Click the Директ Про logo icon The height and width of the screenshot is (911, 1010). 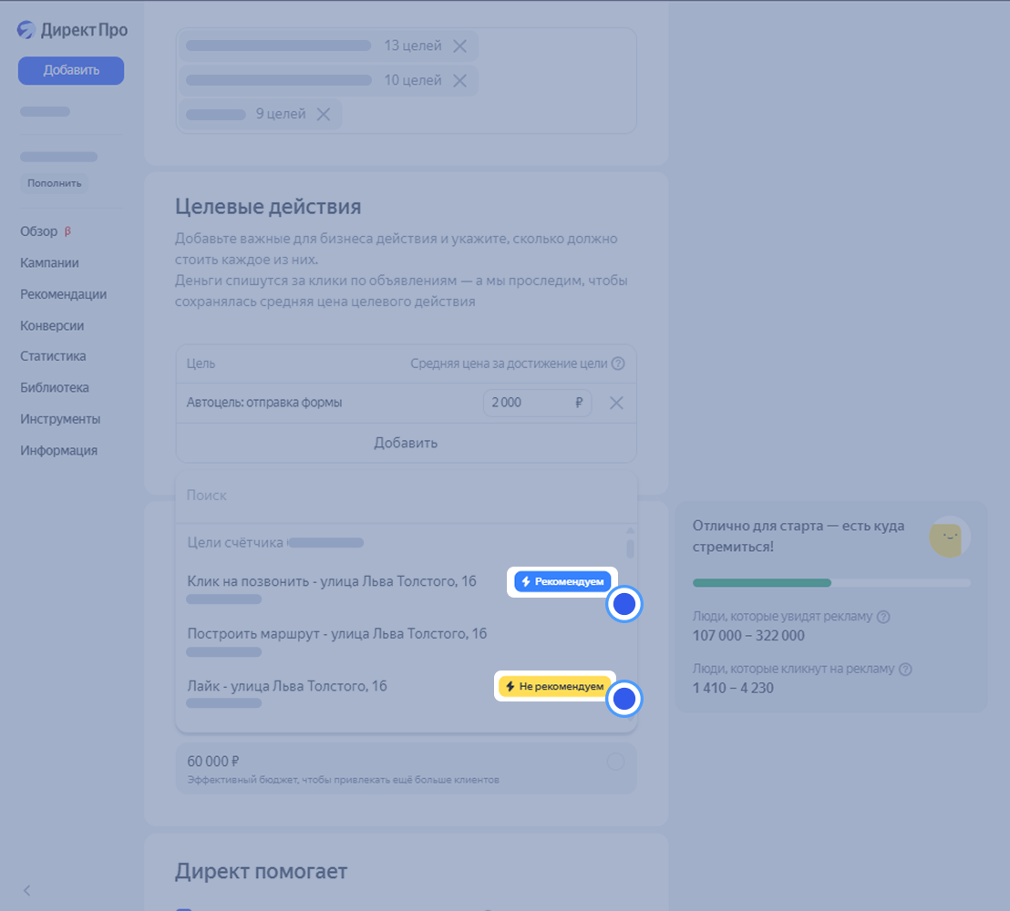(26, 30)
